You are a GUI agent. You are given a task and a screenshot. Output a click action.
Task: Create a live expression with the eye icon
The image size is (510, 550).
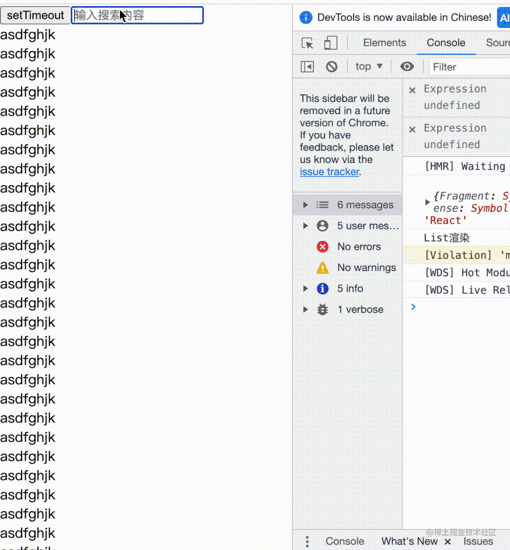click(x=407, y=66)
